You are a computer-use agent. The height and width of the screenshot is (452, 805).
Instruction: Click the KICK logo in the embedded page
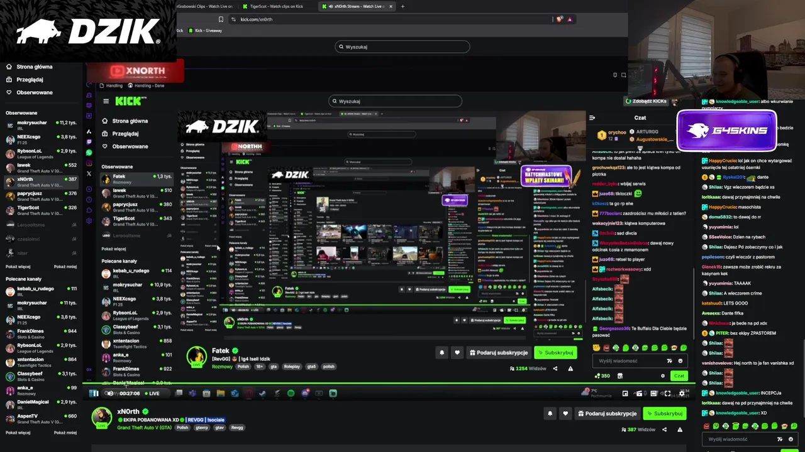(x=131, y=100)
